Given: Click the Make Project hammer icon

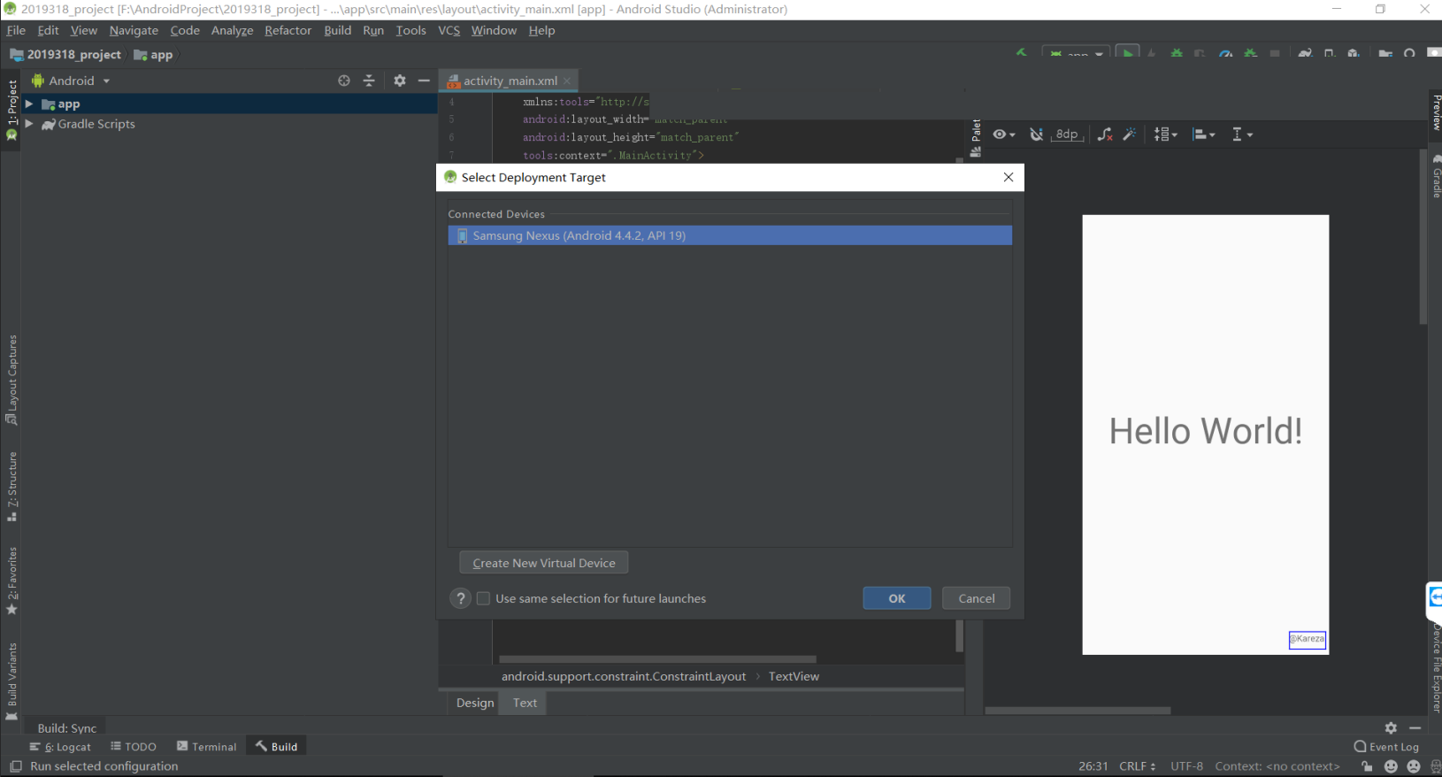Looking at the screenshot, I should [1022, 53].
